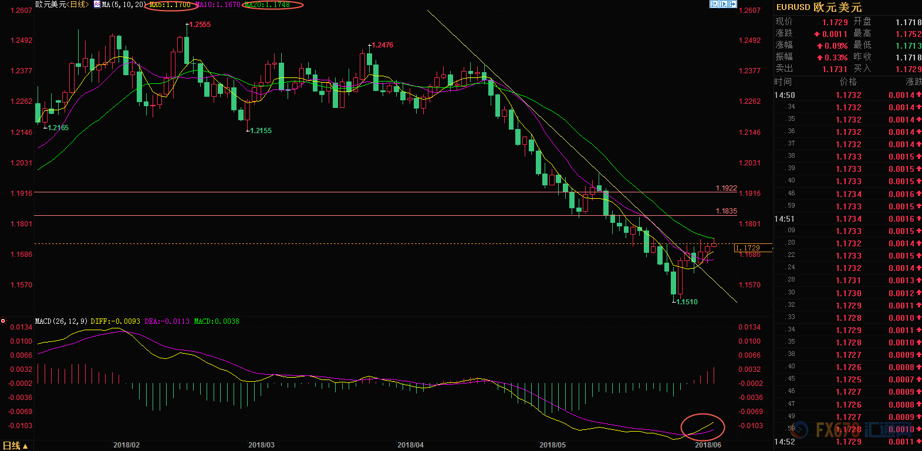
Task: Click 最低 value 1.1713
Action: 909,46
